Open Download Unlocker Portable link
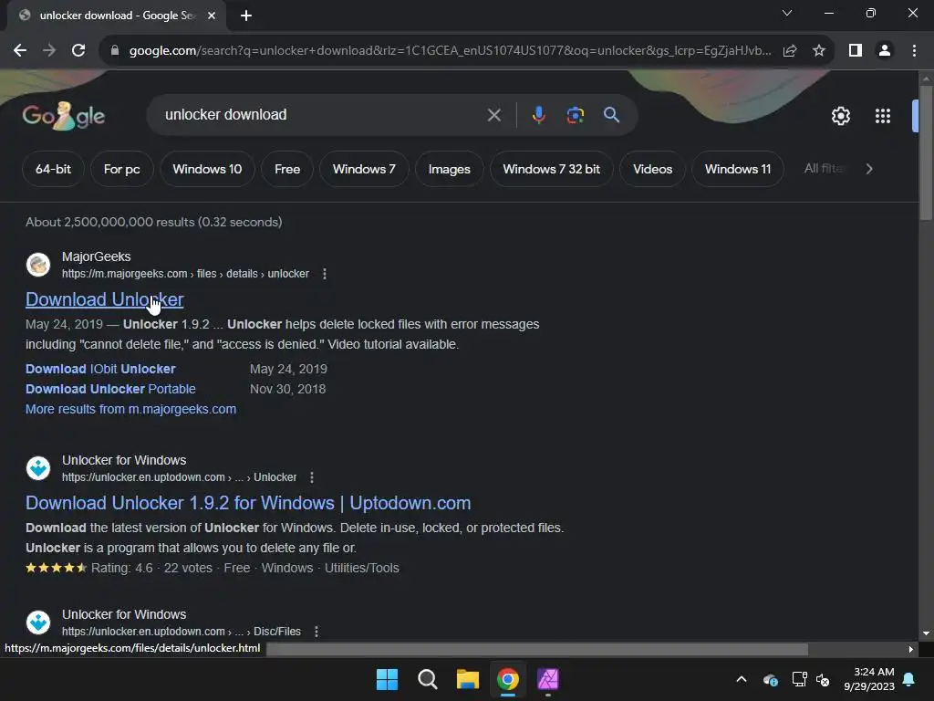The height and width of the screenshot is (701, 934). pyautogui.click(x=110, y=389)
